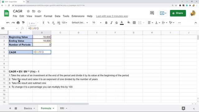Click the Print icon
The width and height of the screenshot is (199, 112).
pyautogui.click(x=18, y=23)
